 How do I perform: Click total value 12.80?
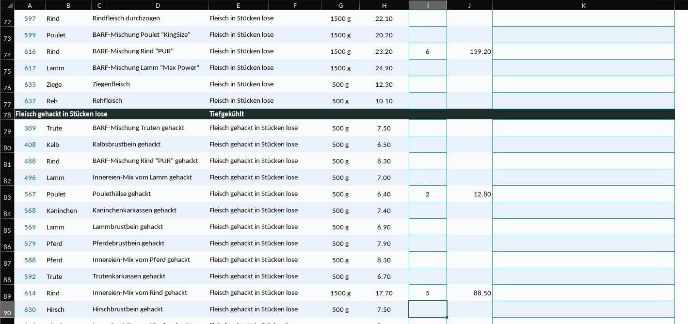pos(482,194)
